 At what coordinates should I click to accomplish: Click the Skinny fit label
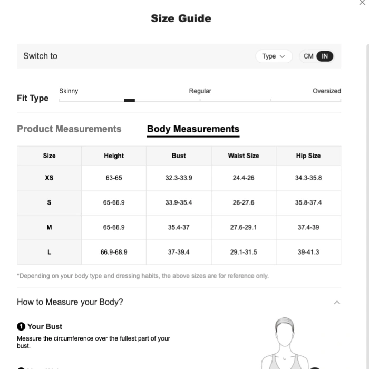[69, 91]
